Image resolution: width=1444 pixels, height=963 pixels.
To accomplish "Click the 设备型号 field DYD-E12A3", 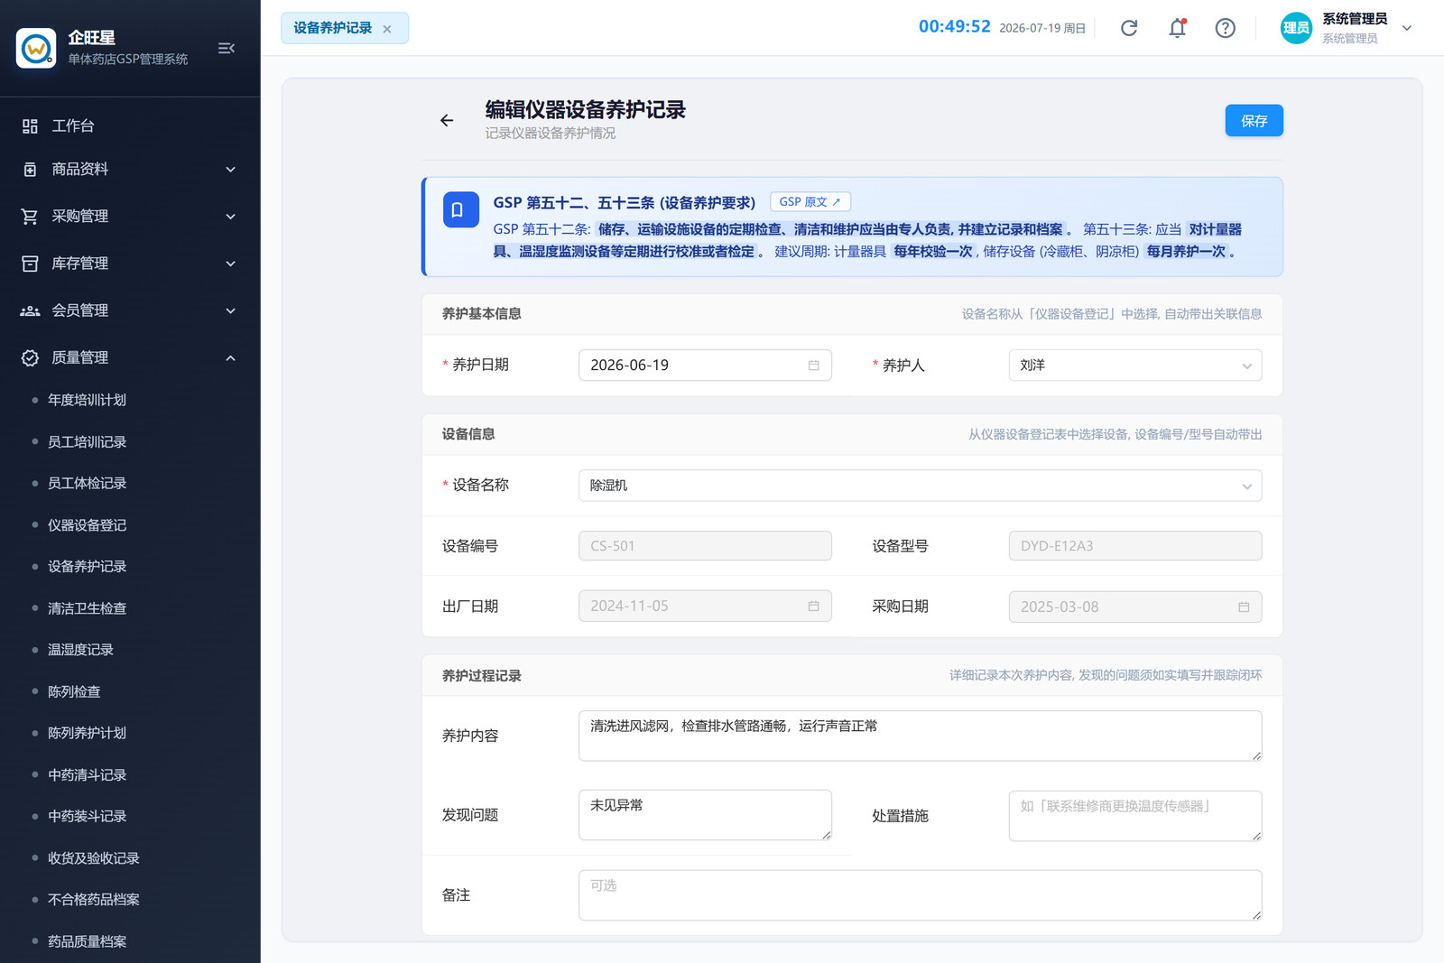I will 1134,546.
